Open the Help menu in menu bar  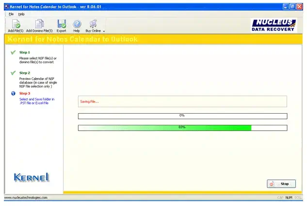pyautogui.click(x=21, y=14)
